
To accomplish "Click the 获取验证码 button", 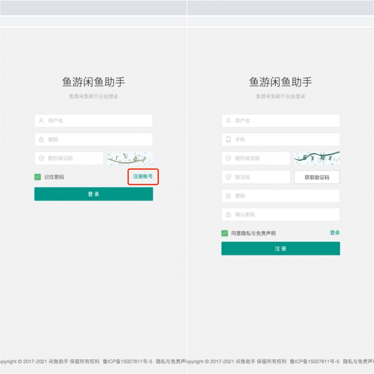I will pyautogui.click(x=317, y=177).
